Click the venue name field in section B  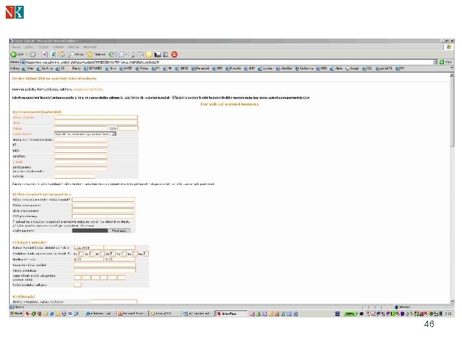pos(103,200)
